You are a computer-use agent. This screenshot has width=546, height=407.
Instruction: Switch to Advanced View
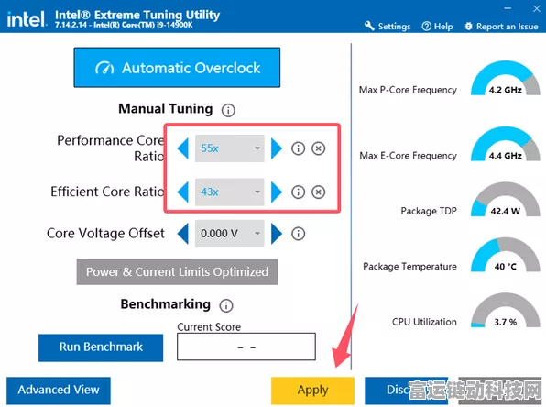59,390
